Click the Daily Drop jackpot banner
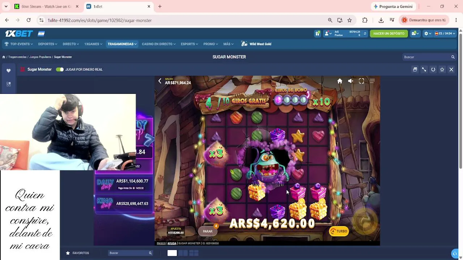Screen dimensions: 463x260 (x=123, y=184)
